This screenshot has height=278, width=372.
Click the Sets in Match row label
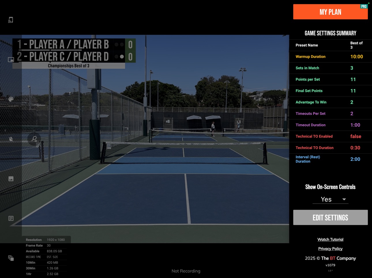click(307, 68)
